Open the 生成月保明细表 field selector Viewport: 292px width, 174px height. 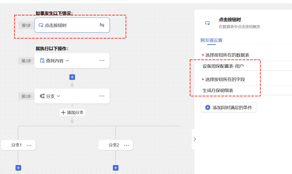[246, 90]
